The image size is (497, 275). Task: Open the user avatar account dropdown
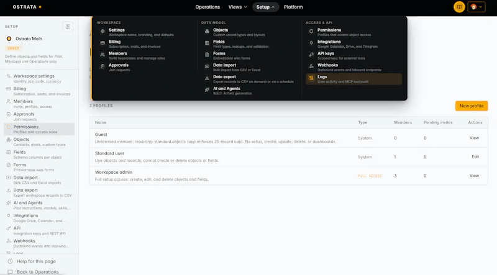pos(476,7)
